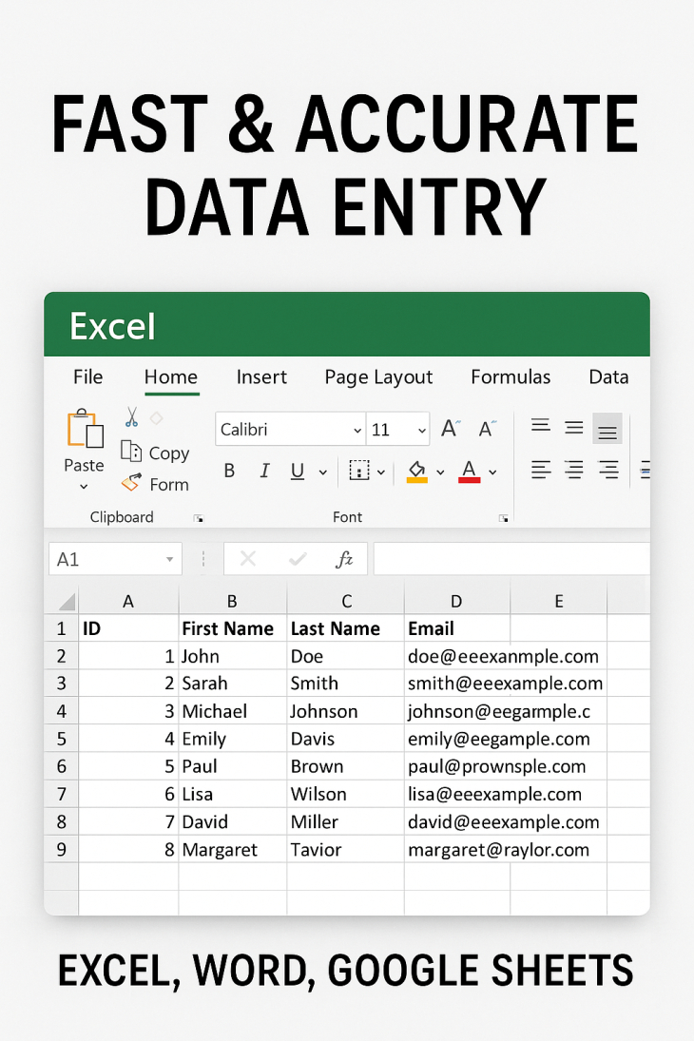Switch to the Insert tab
Screen dimensions: 694x1041
tap(261, 377)
